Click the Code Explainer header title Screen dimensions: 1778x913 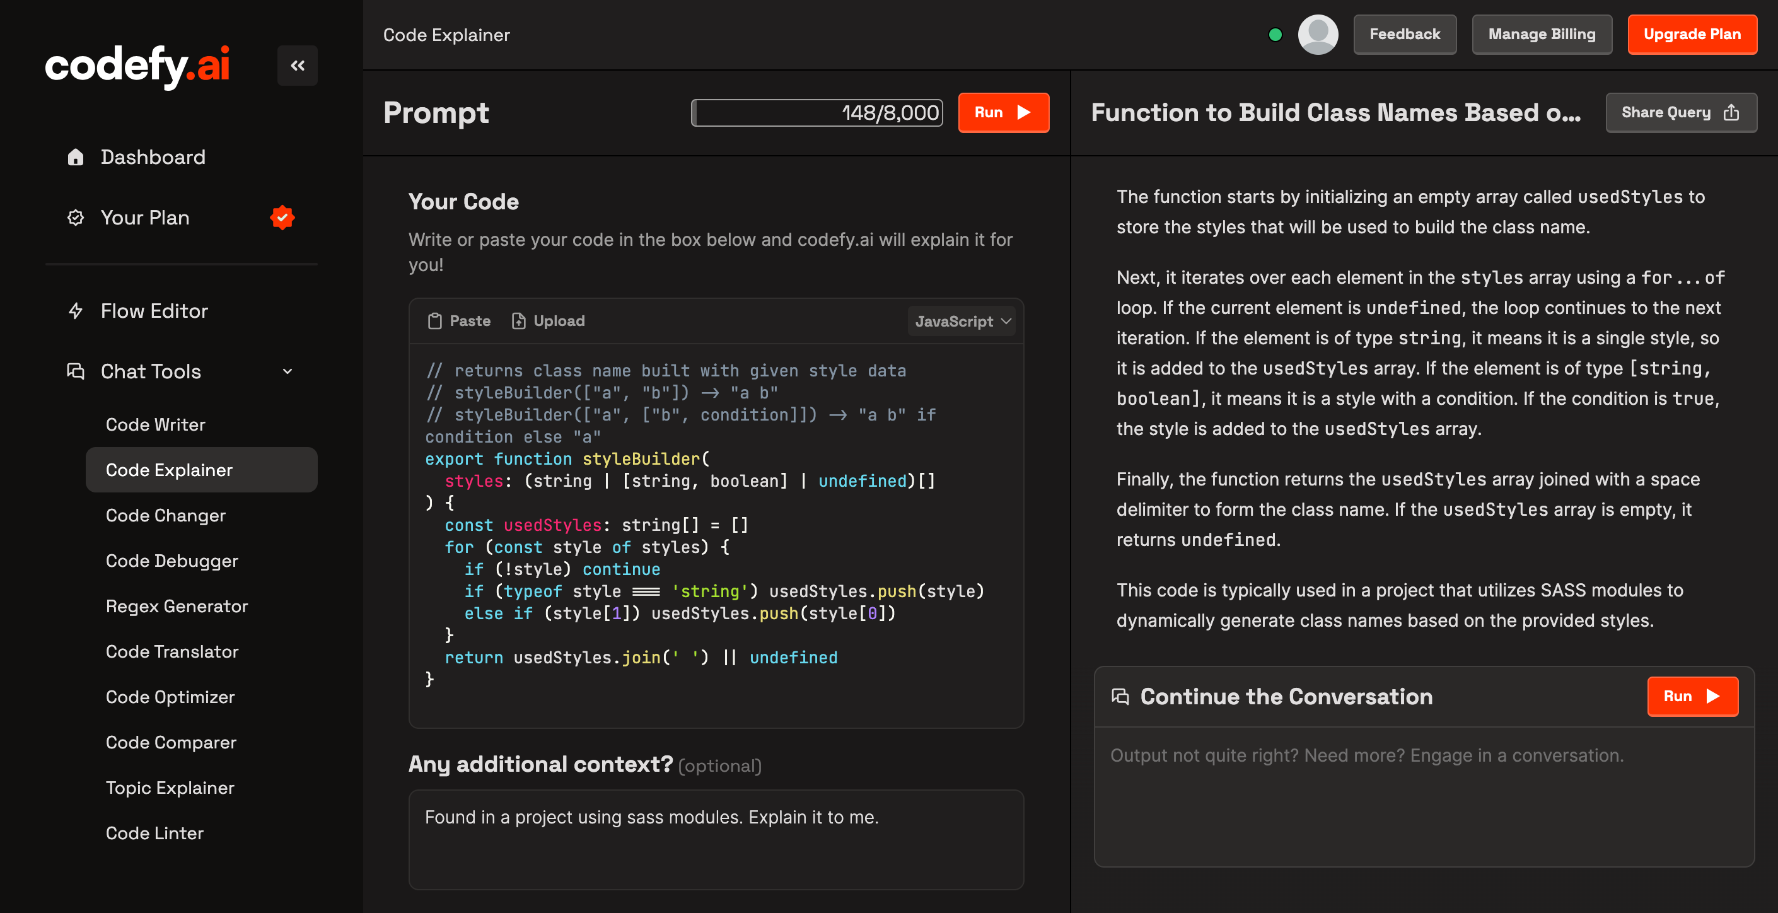(x=446, y=35)
